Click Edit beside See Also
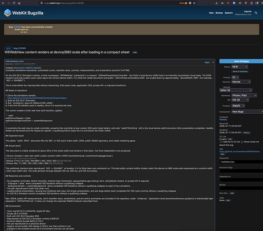 pos(232,193)
